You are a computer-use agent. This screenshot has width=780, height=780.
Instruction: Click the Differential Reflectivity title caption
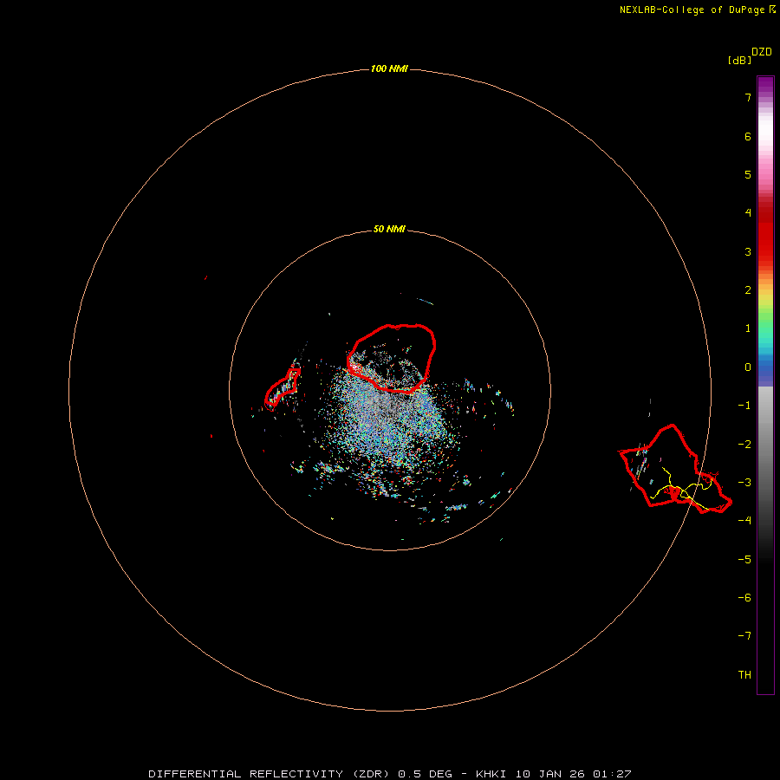click(x=389, y=774)
